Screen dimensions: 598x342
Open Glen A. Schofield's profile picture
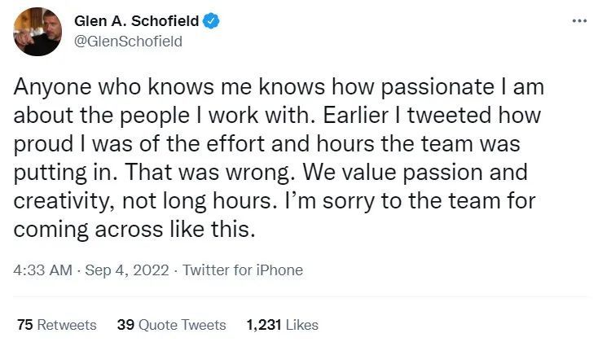point(36,32)
